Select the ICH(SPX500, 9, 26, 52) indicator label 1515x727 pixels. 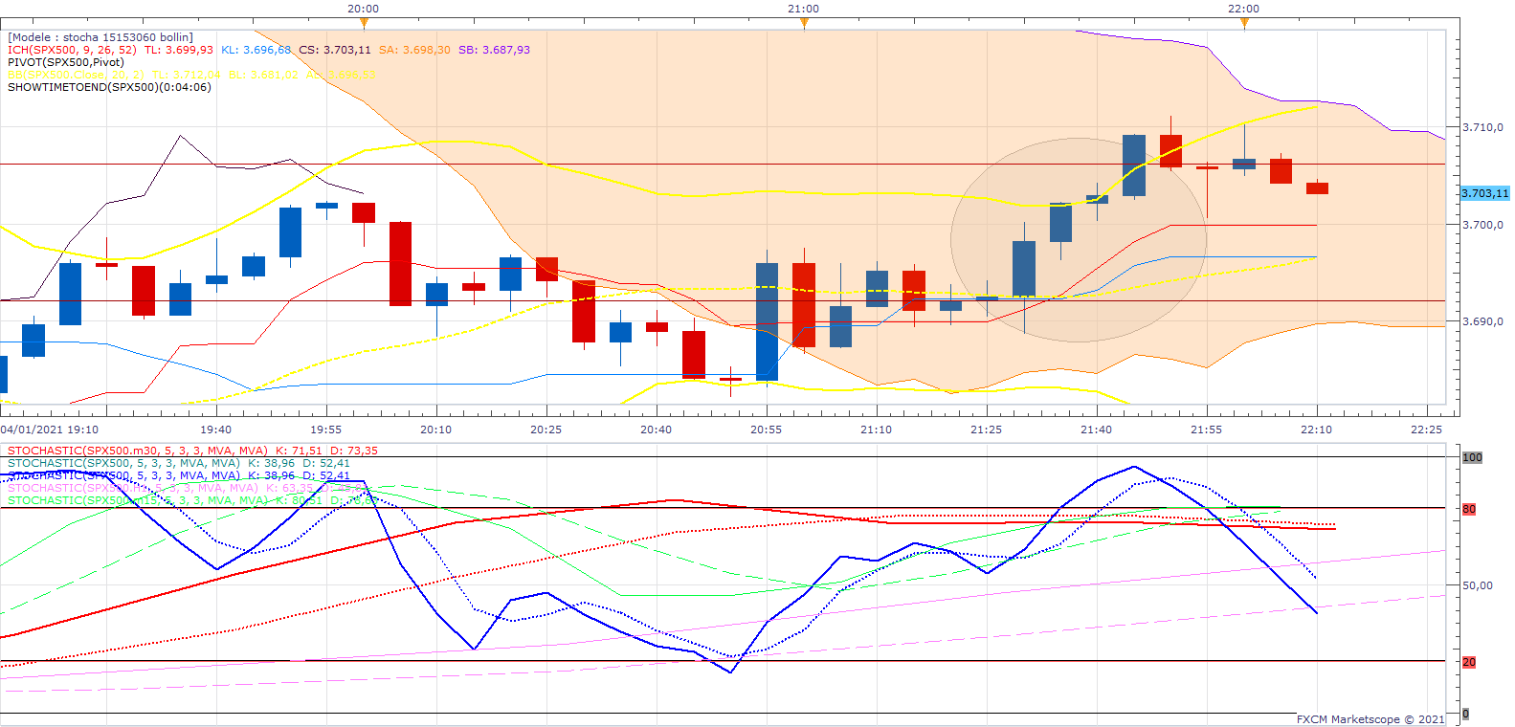pos(72,50)
